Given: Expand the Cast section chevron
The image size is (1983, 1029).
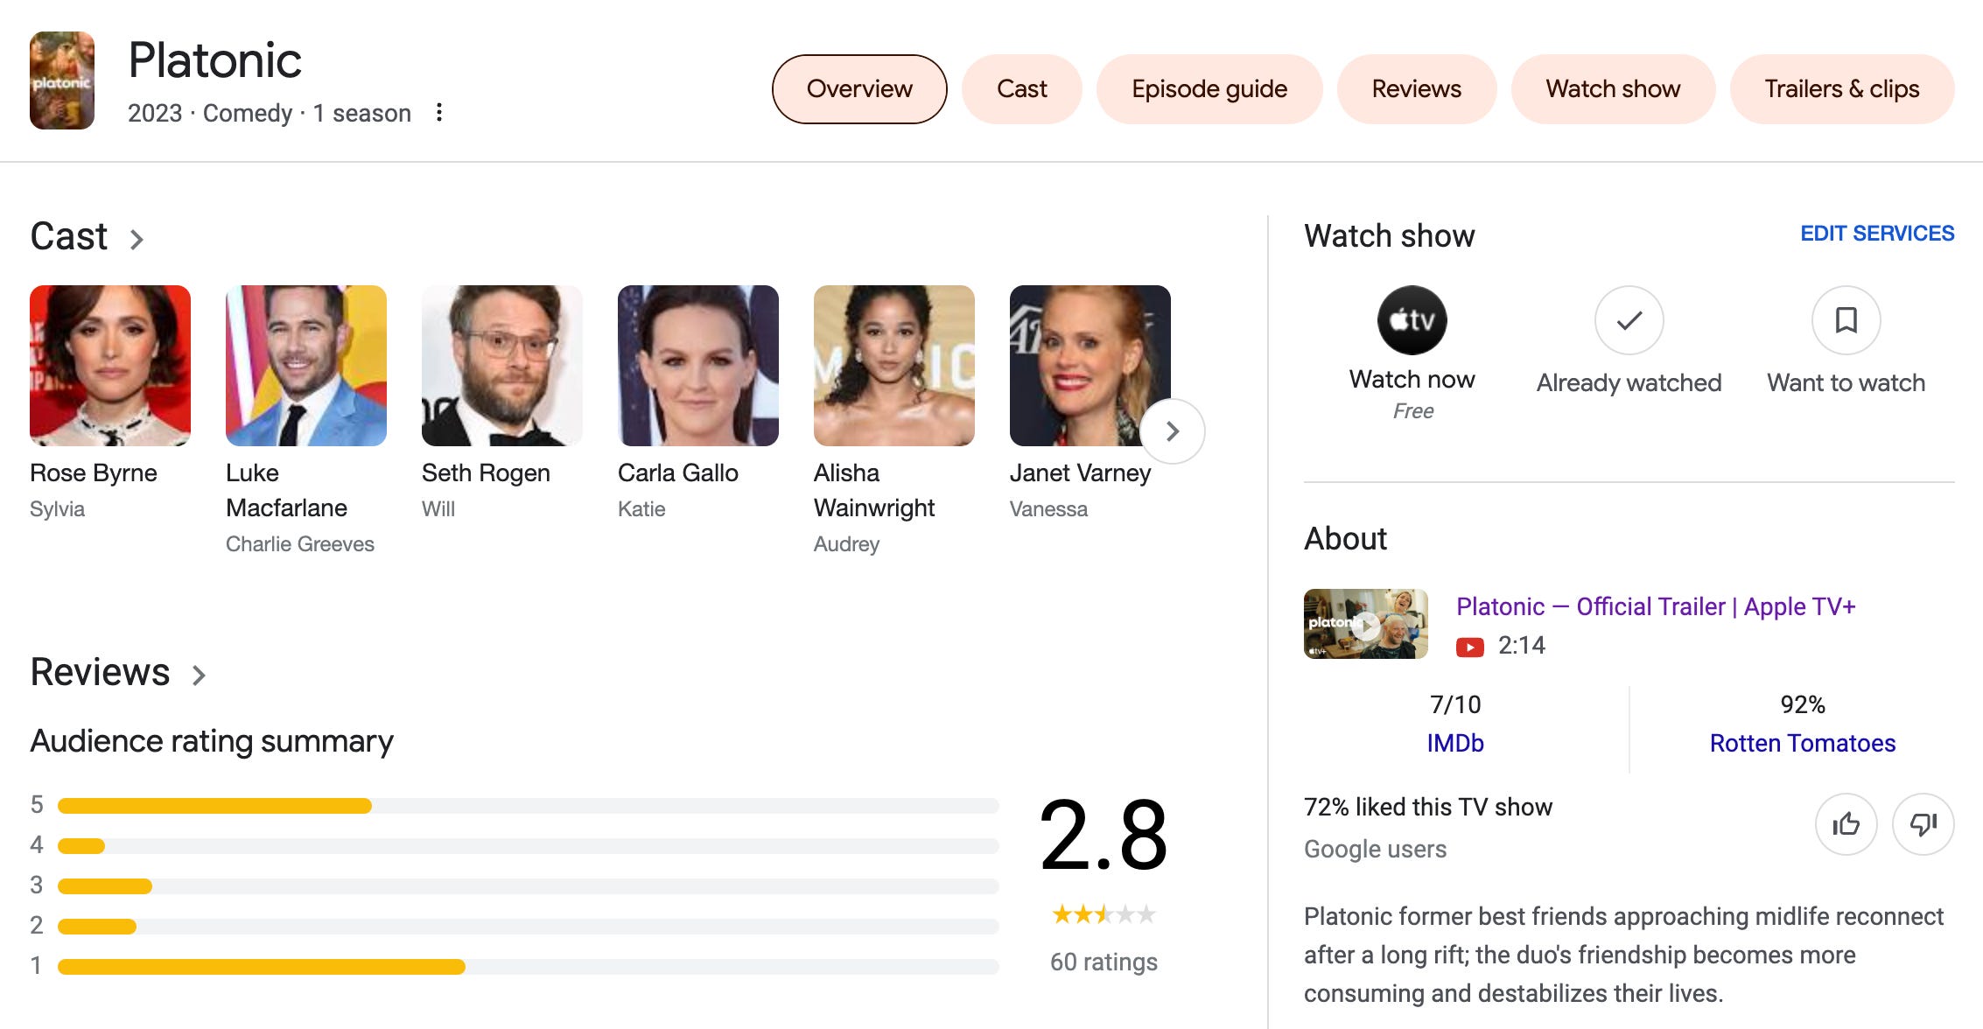Looking at the screenshot, I should tap(137, 239).
